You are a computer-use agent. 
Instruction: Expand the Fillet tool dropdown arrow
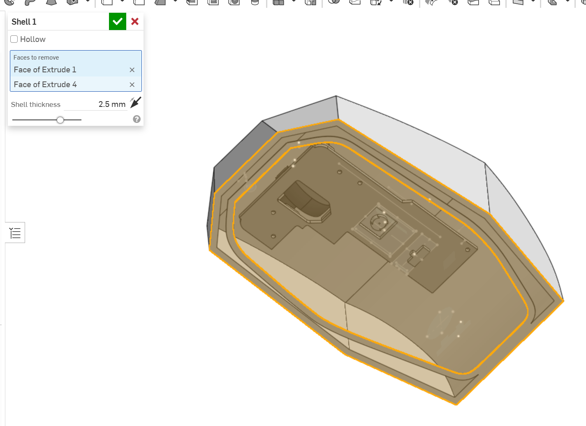click(122, 1)
